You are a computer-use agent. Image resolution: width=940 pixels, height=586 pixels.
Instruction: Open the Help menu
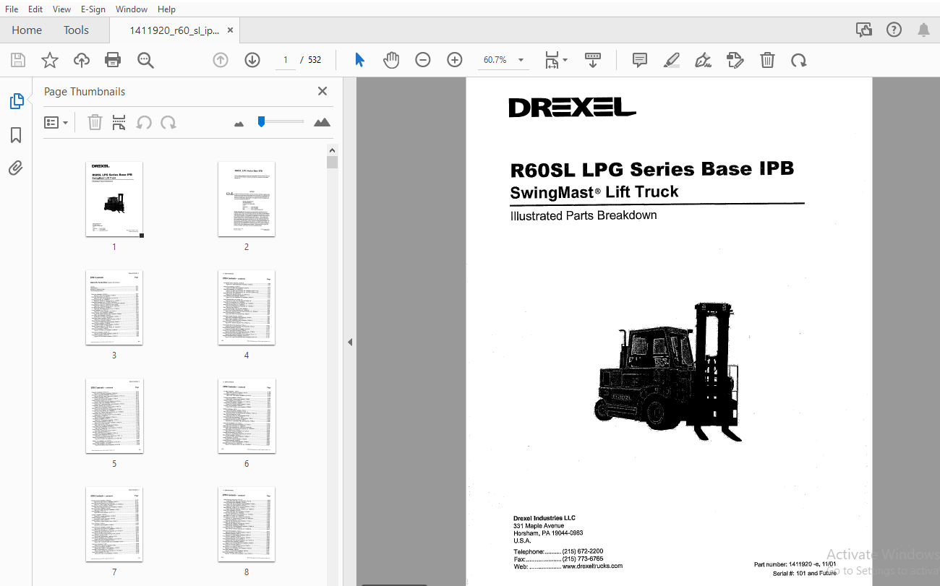coord(166,9)
